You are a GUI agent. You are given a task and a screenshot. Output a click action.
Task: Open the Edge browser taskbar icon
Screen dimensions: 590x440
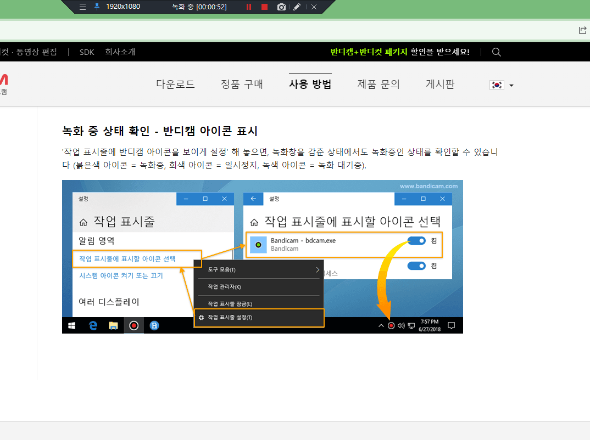[93, 325]
